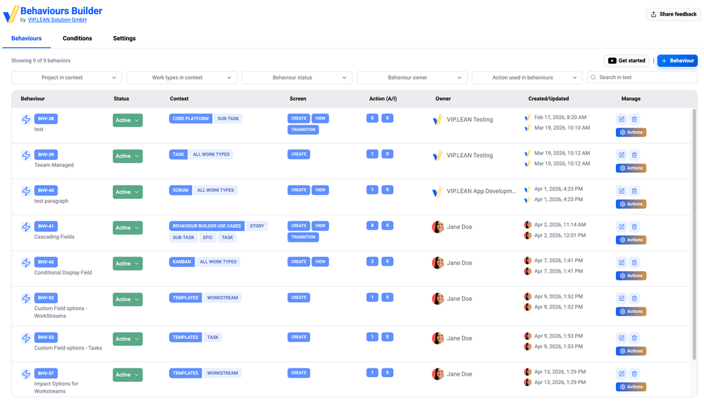
Task: Click Actions button in BHV-57 row
Action: coord(631,387)
